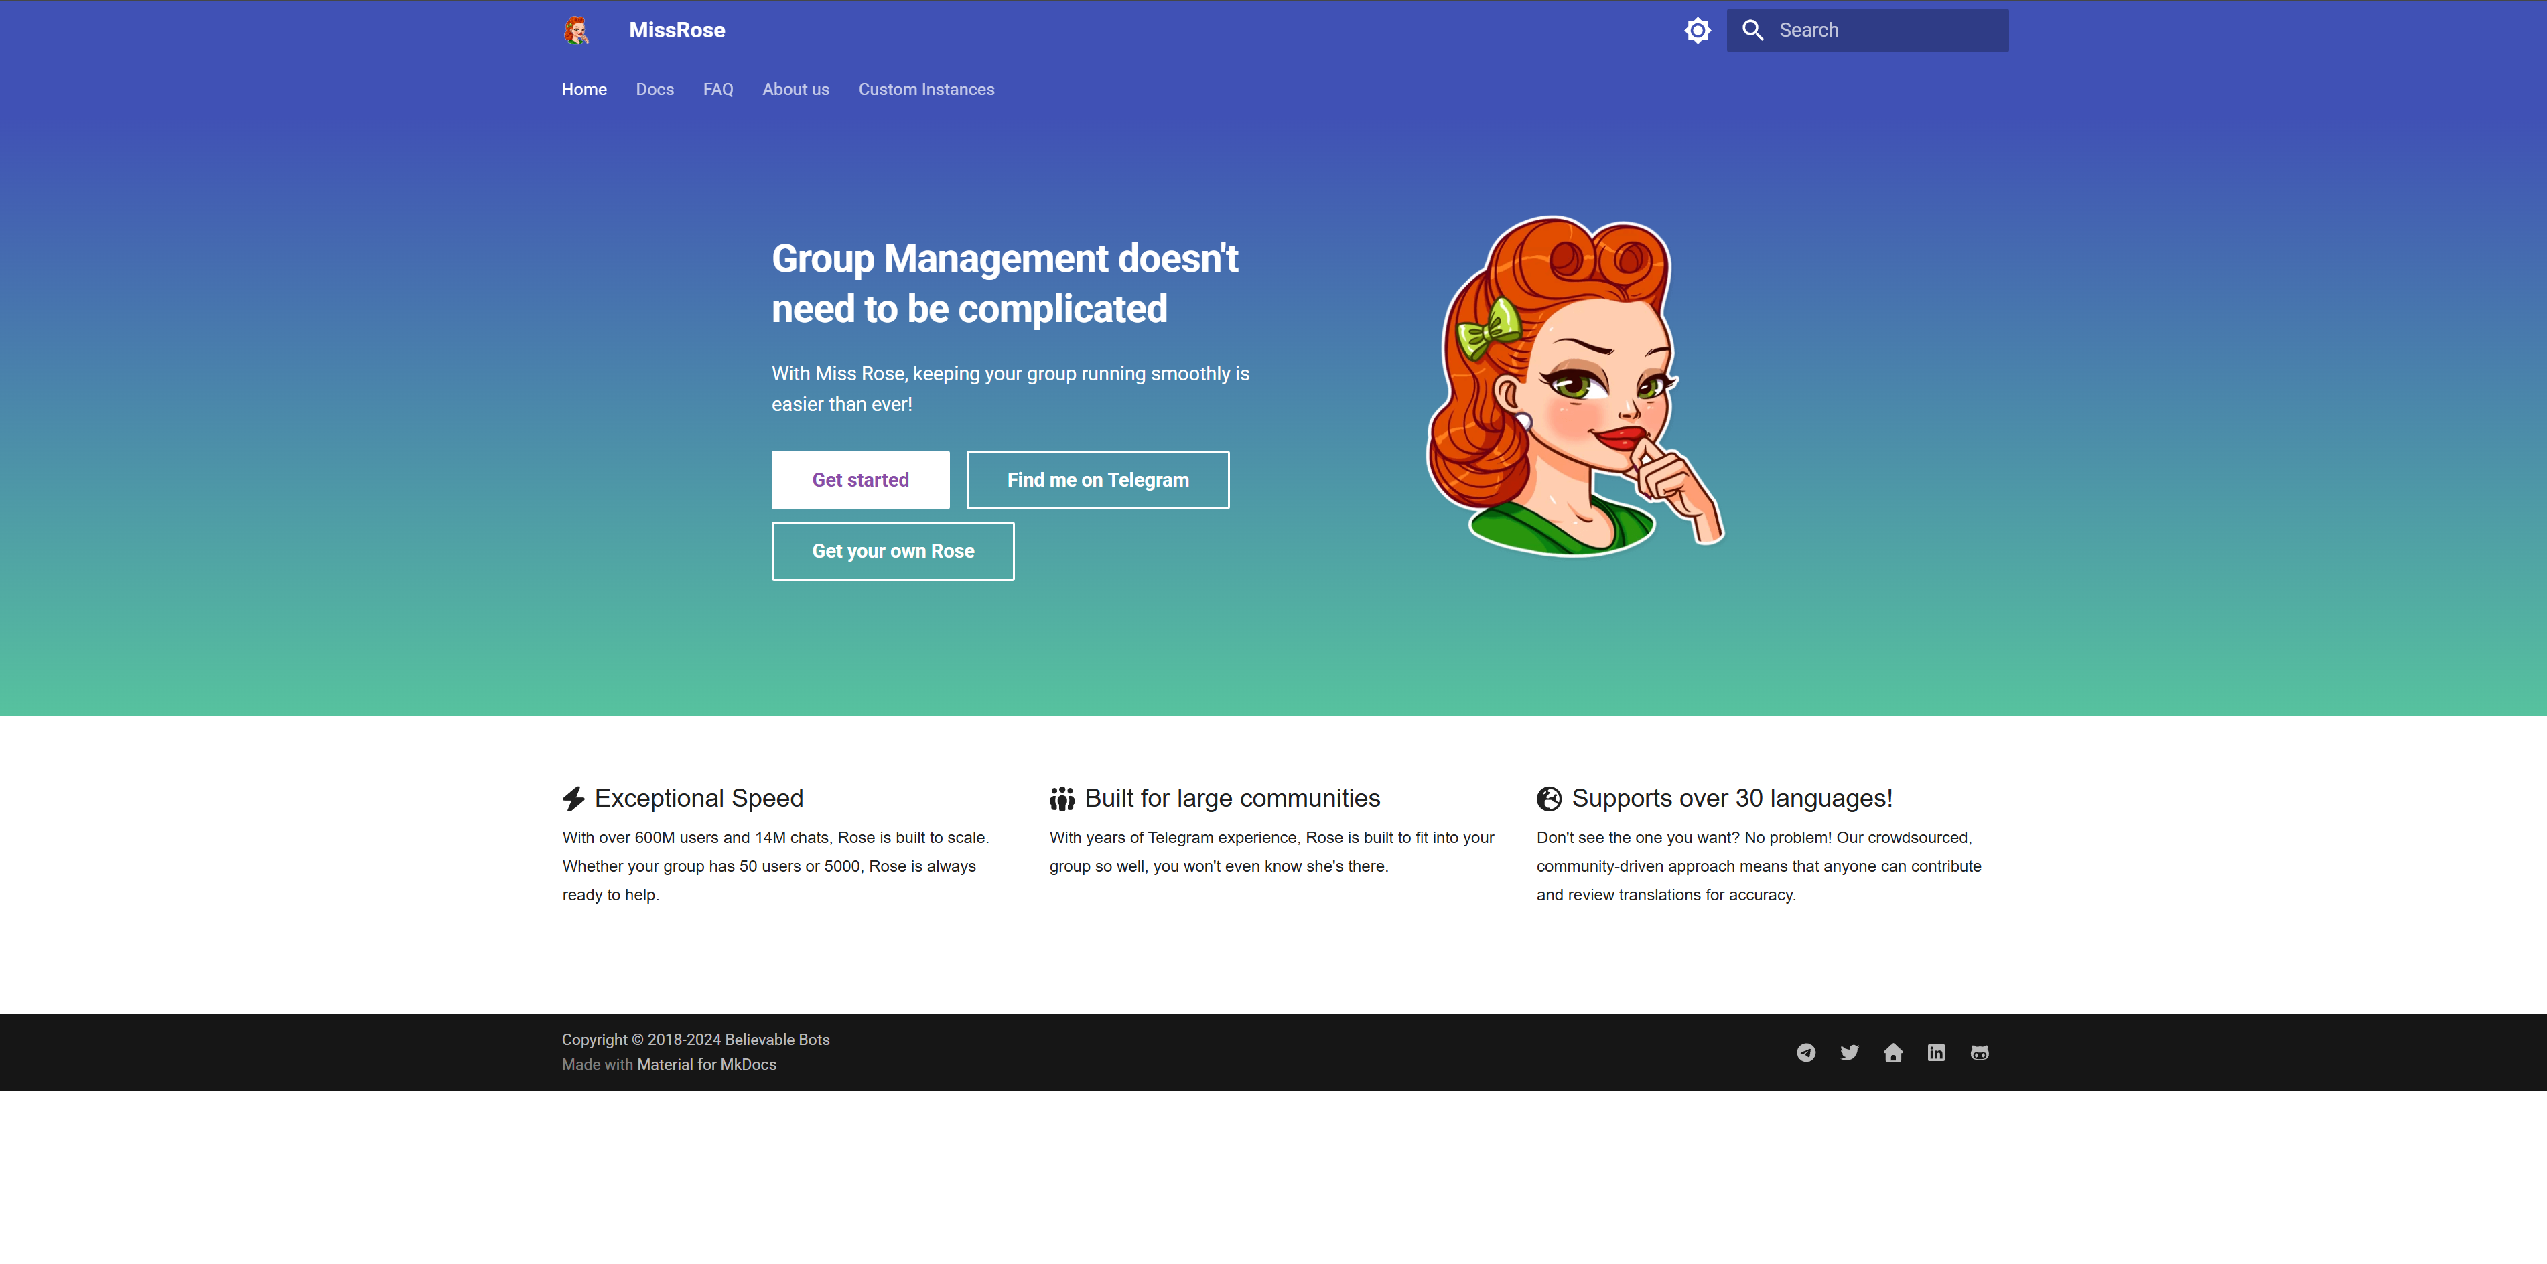Click the GitHub cat footer icon
This screenshot has height=1264, width=2547.
tap(1980, 1052)
